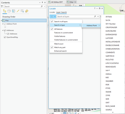Pin the Contents pane with auto-hide icon

coord(42,2)
